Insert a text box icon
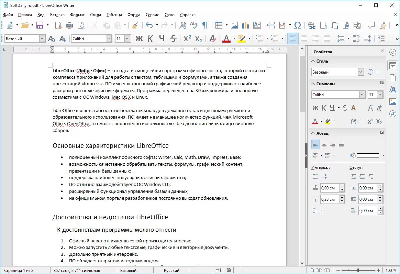Screen dimensions: 400x274 257,25
